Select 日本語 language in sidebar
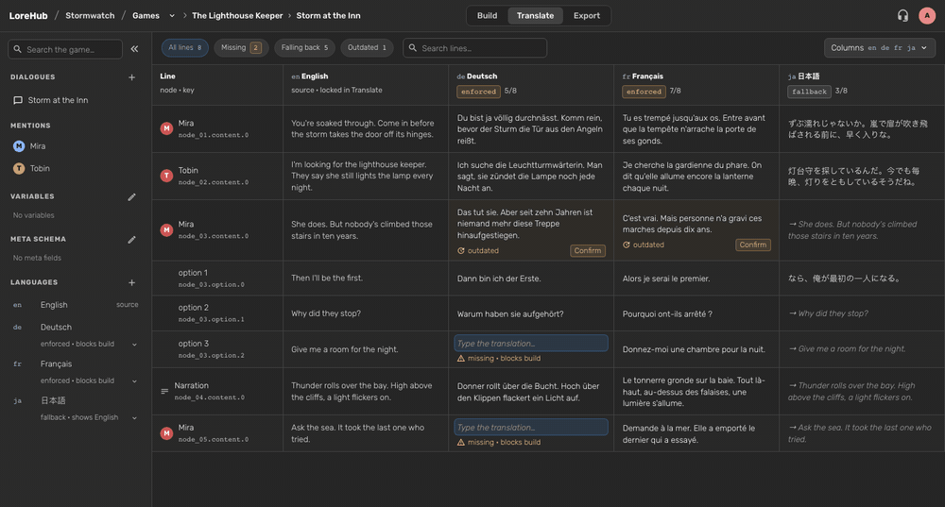945x507 pixels. coord(53,400)
